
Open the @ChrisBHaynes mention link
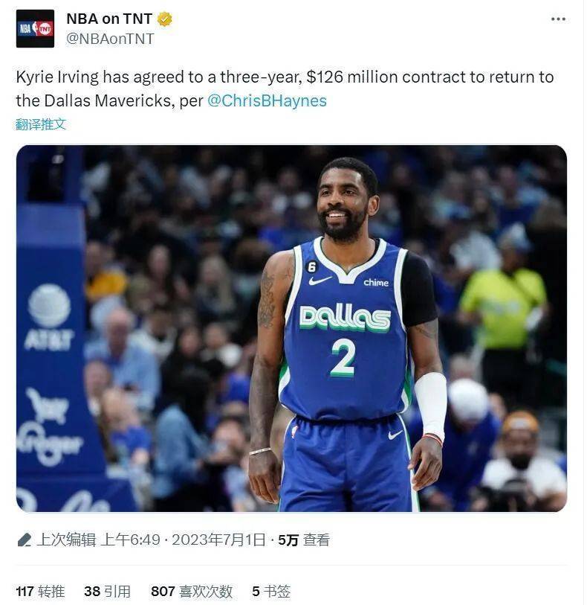267,100
